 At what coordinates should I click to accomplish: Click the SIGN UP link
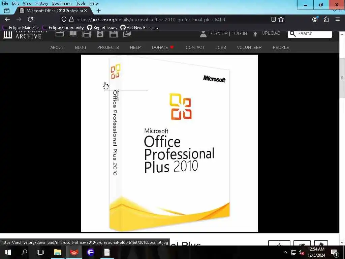pos(218,33)
